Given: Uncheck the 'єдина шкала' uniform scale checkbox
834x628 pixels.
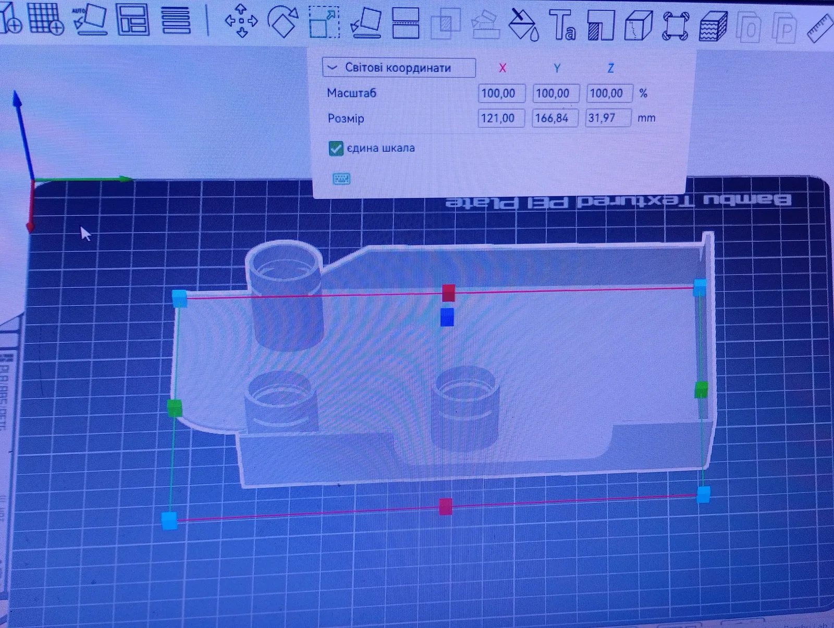Looking at the screenshot, I should click(336, 149).
